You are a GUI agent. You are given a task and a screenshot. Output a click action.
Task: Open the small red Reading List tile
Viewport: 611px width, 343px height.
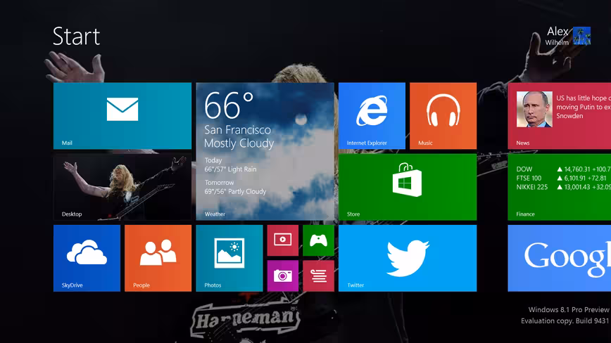point(318,276)
